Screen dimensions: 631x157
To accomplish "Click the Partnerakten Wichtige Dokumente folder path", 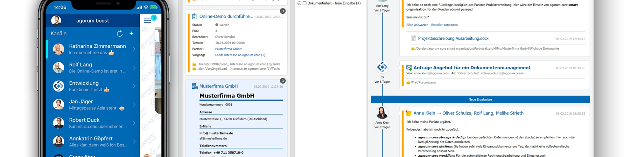I will pos(487,49).
